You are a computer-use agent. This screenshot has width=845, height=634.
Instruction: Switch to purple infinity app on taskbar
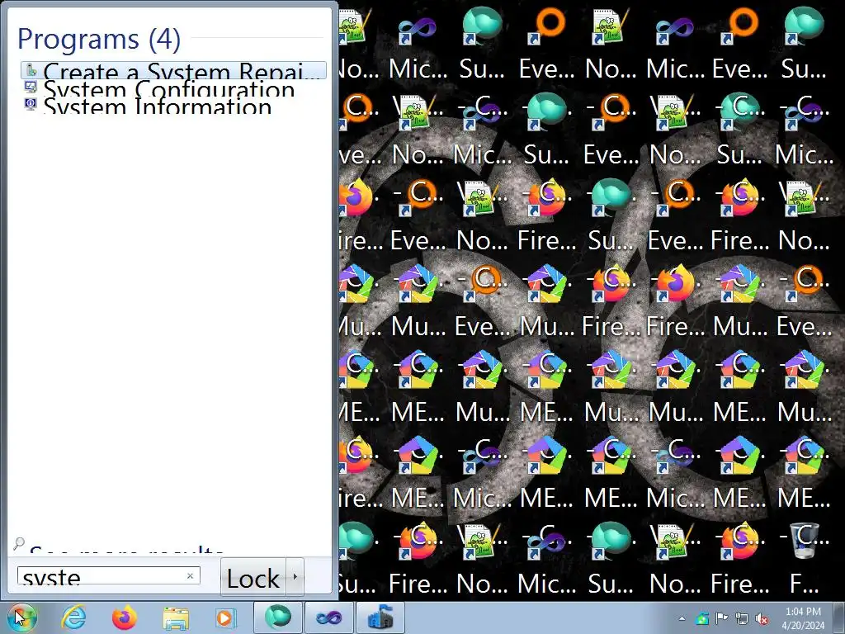328,617
